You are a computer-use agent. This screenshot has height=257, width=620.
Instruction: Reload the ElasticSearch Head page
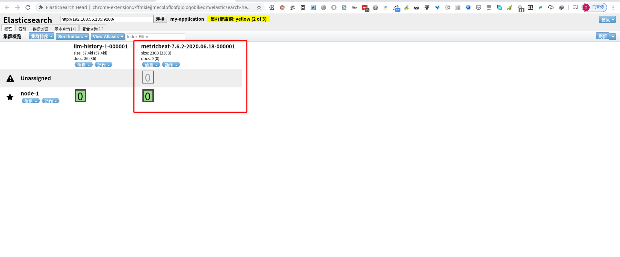coord(28,7)
